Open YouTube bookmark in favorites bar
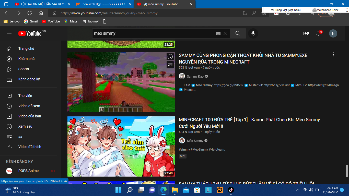This screenshot has height=196, width=349. pos(51,21)
